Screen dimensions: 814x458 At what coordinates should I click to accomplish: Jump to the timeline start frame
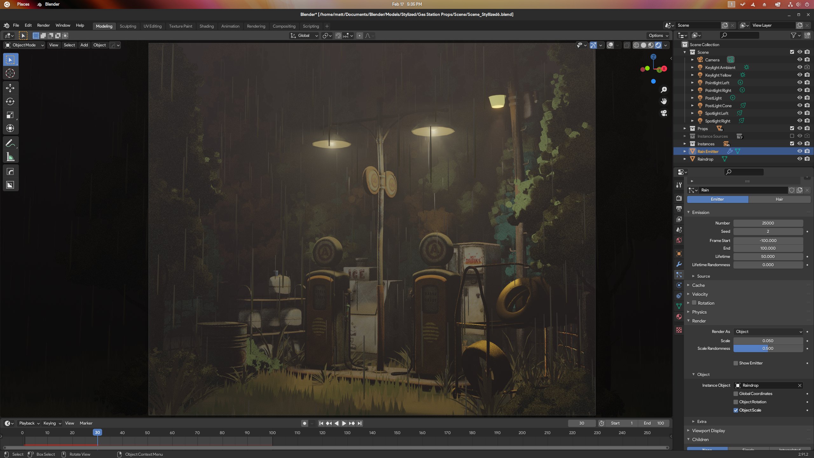(x=321, y=423)
